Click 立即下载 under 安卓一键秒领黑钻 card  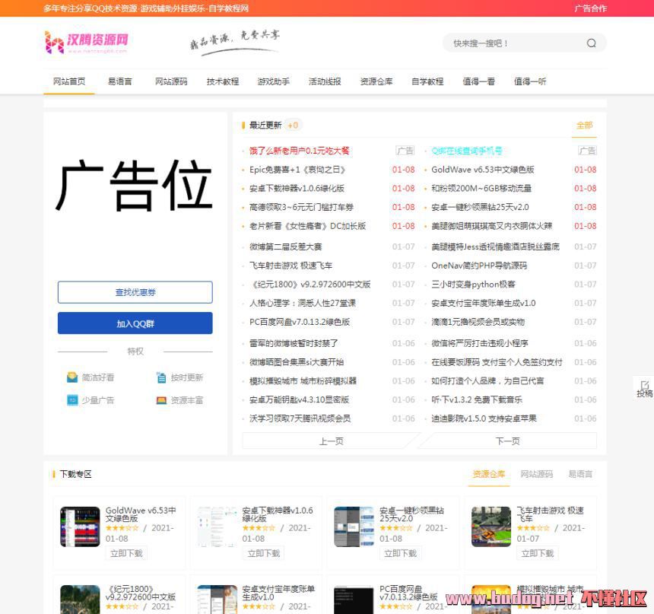(401, 553)
